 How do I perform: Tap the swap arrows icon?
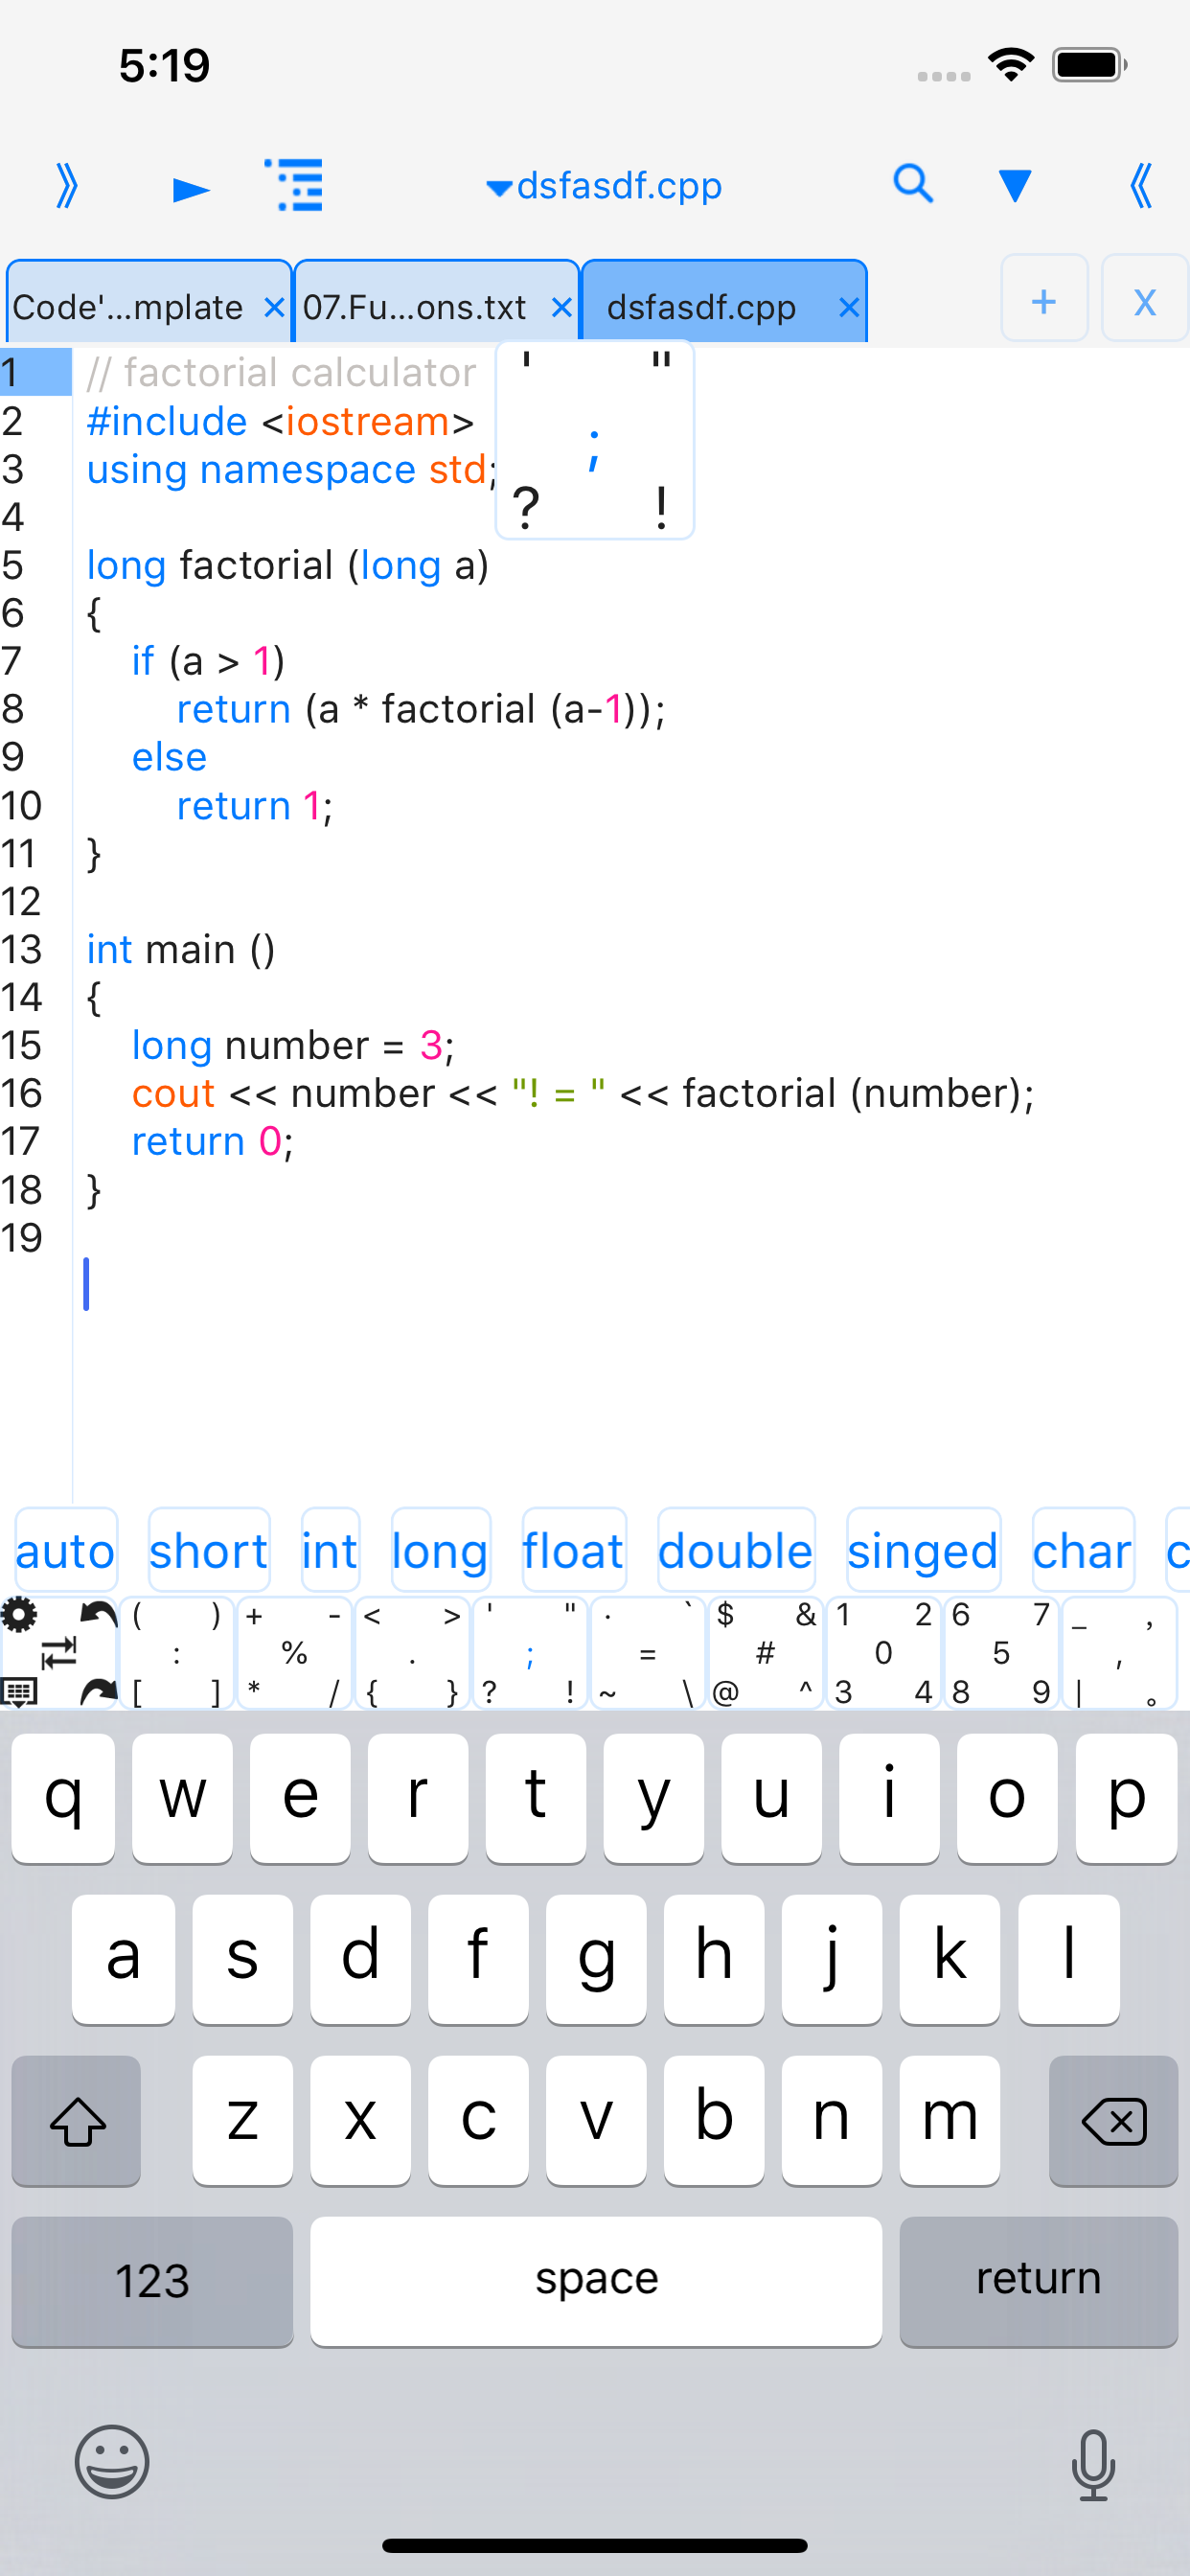tap(58, 1653)
